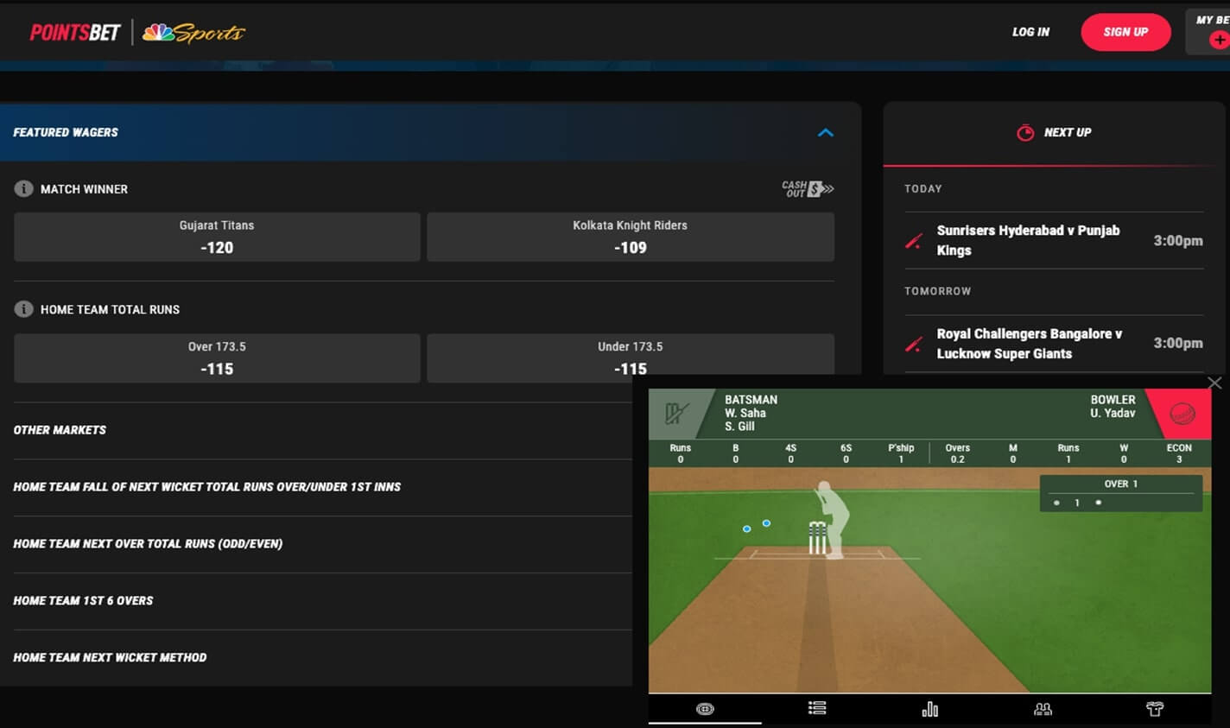The width and height of the screenshot is (1230, 728).
Task: Bet on Kolkata Knight Riders at -109
Action: click(631, 237)
